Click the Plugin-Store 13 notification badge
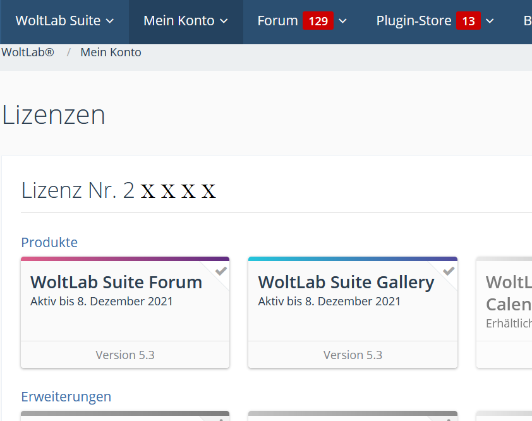Image resolution: width=532 pixels, height=421 pixels. [x=468, y=21]
